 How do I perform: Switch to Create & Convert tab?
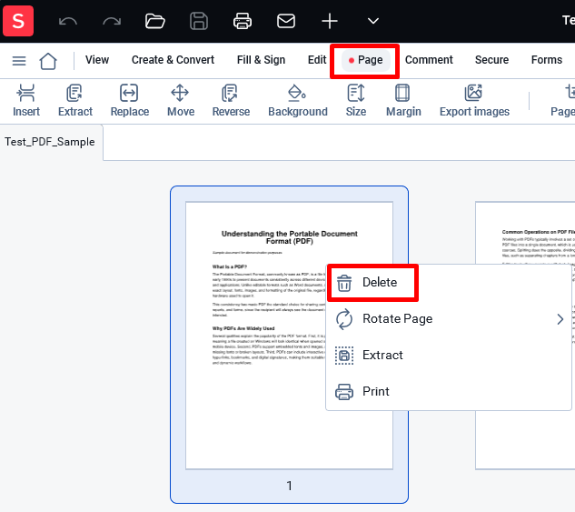[x=173, y=60]
